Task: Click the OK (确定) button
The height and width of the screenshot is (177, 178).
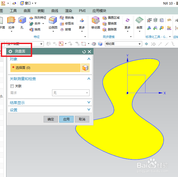Action: [51, 119]
